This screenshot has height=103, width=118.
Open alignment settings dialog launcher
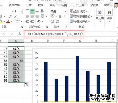pos(47,27)
